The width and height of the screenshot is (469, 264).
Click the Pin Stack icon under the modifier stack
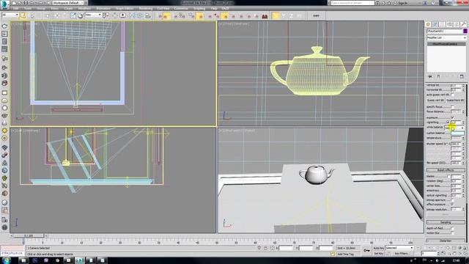[430, 76]
